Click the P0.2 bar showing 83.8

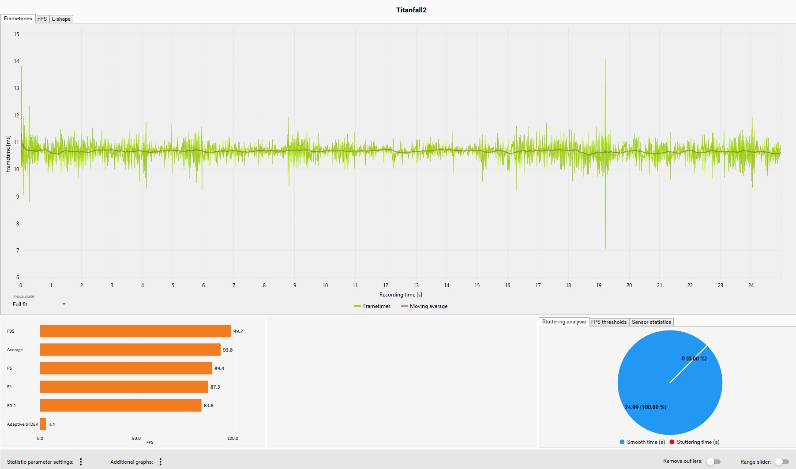(x=121, y=405)
